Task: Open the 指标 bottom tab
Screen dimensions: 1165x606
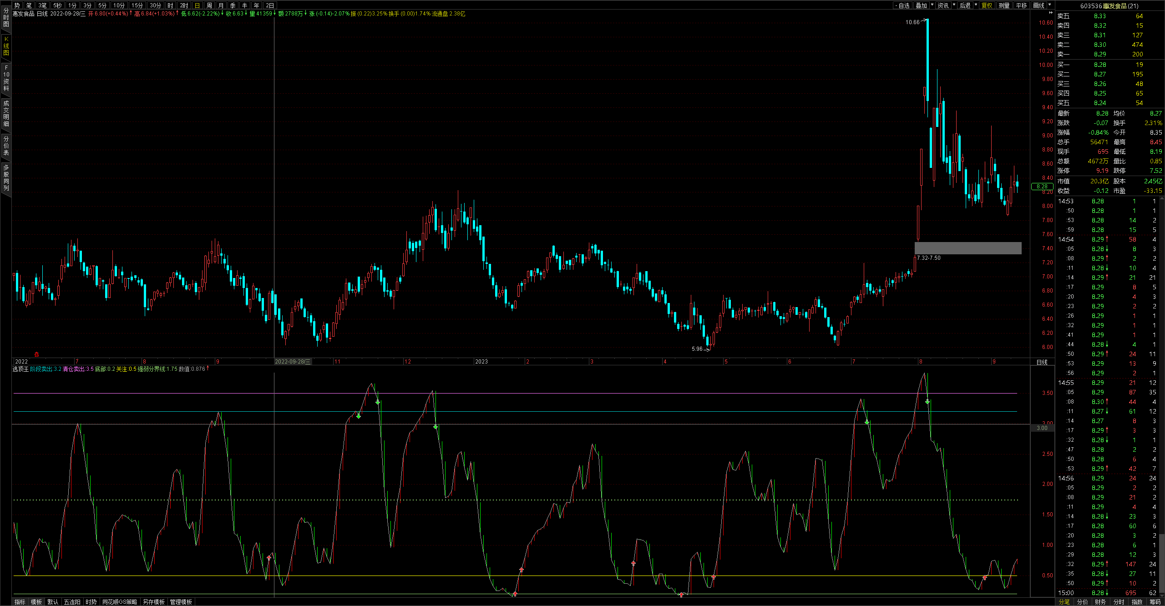Action: pyautogui.click(x=20, y=602)
